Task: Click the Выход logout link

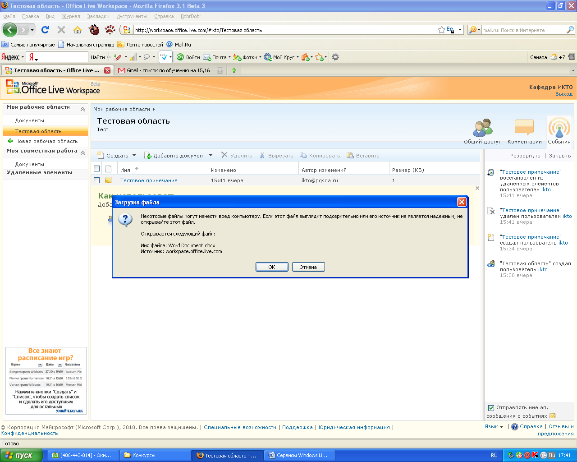Action: tap(564, 94)
